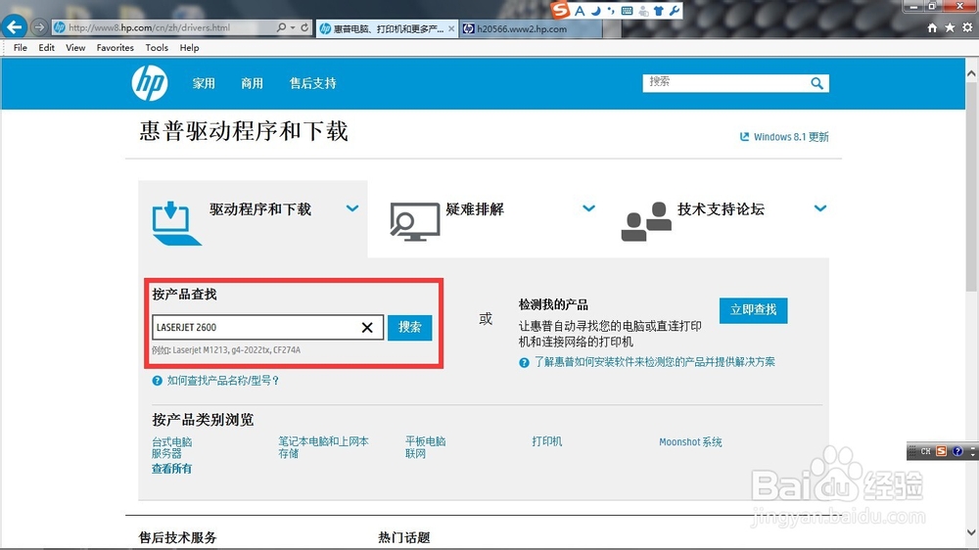Open the 笔记本电脑和上网本 link
Screen dimensions: 979x550
pyautogui.click(x=323, y=441)
